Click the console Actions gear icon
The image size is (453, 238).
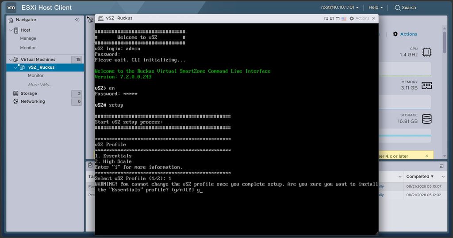tap(352, 19)
